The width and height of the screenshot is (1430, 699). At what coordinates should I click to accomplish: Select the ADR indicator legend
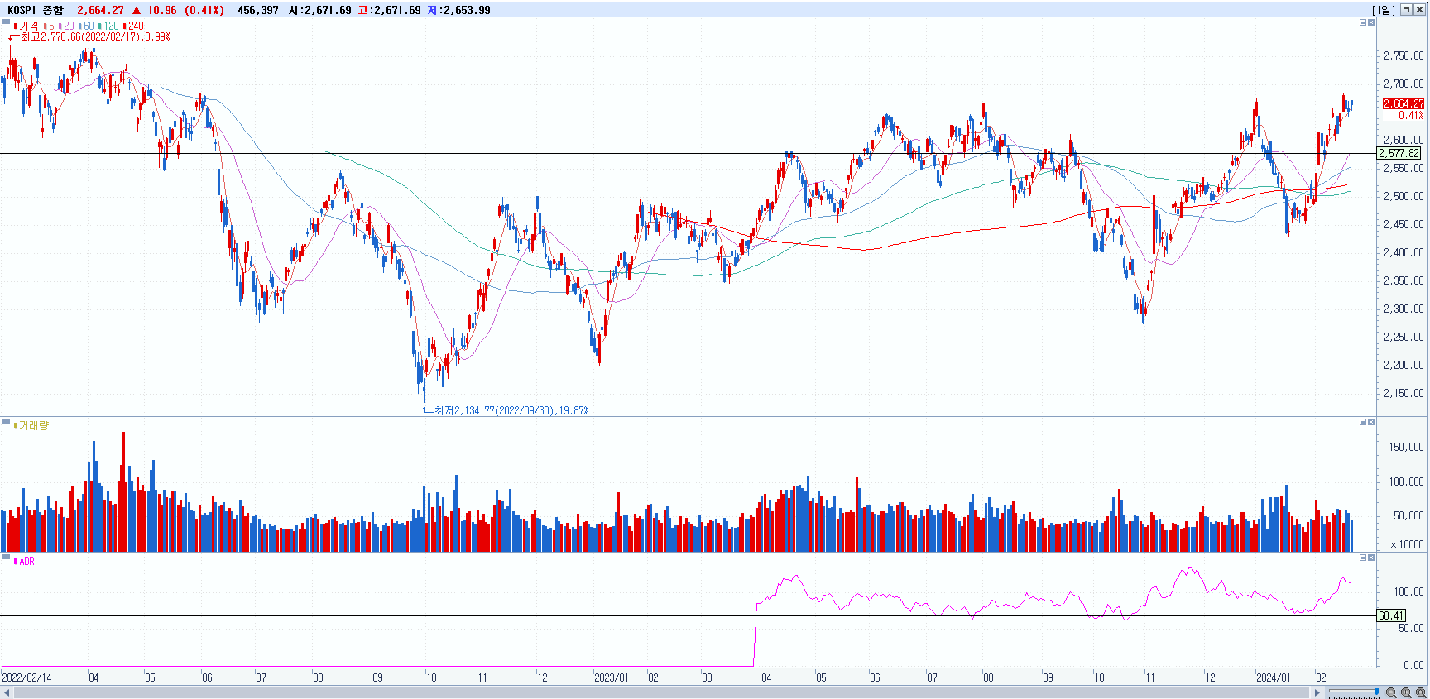click(x=25, y=561)
